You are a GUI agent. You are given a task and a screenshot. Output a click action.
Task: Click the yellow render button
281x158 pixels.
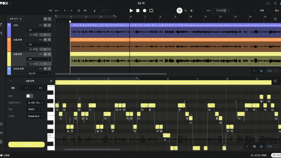pyautogui.click(x=27, y=144)
